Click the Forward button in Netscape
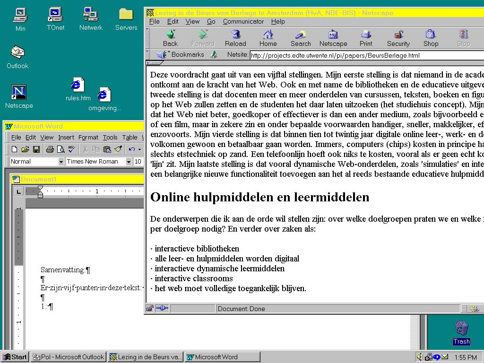 [x=203, y=38]
